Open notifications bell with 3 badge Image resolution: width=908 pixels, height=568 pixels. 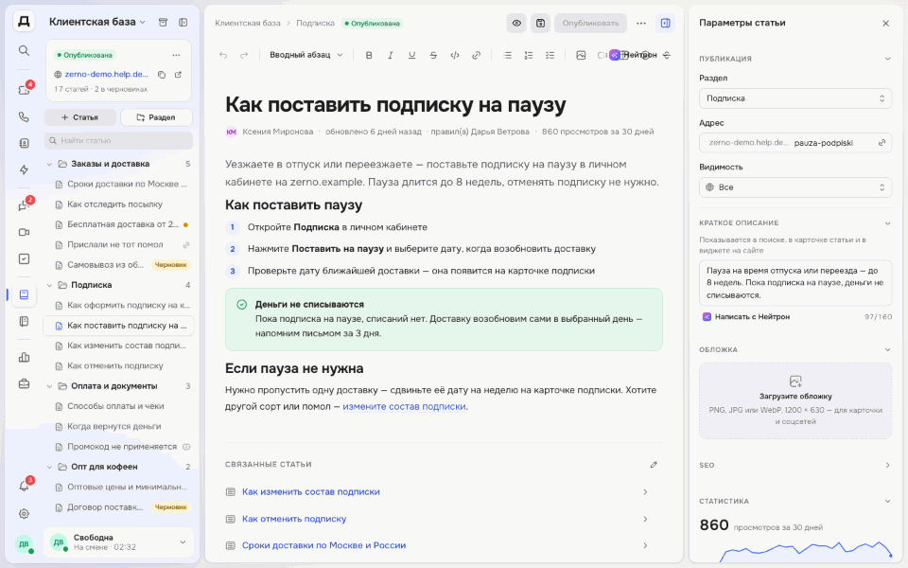[24, 487]
